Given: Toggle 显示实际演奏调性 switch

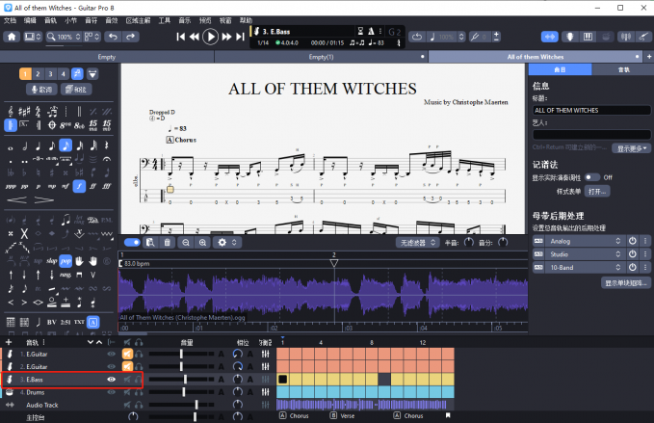Looking at the screenshot, I should tap(591, 177).
